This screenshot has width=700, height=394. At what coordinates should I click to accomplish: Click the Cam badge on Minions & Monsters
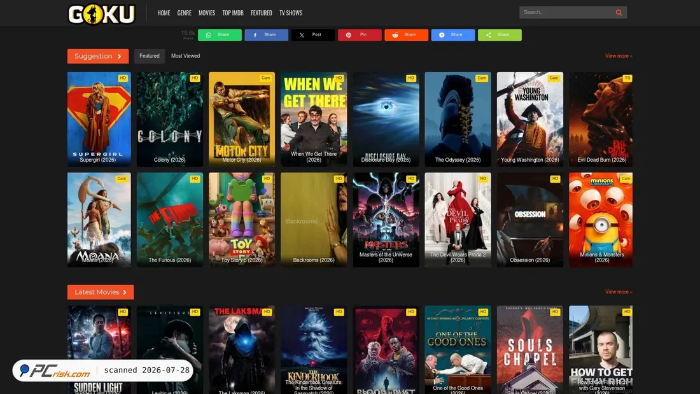point(626,179)
